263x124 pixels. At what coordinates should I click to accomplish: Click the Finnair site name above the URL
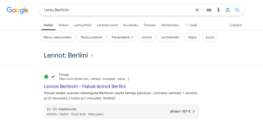(64, 75)
